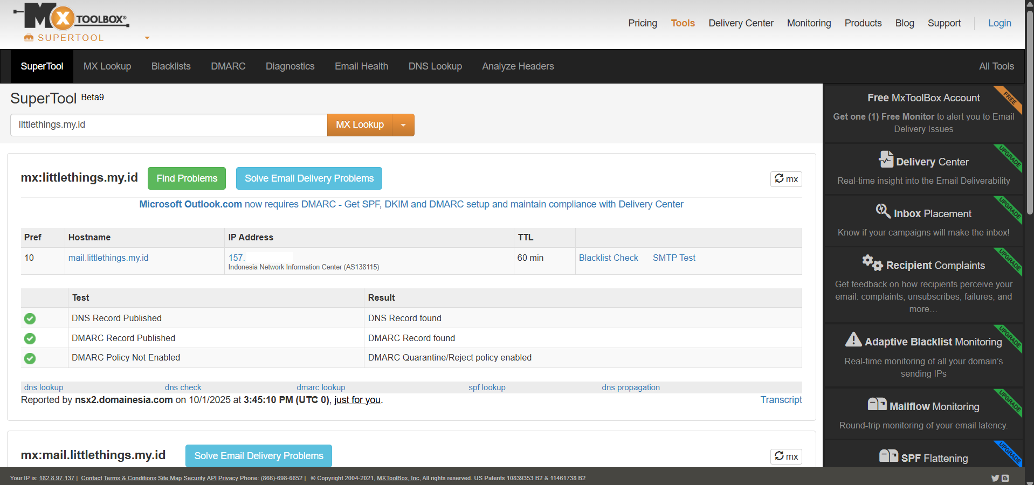Refresh mx lookup for mail.littlethings.my.id
Image resolution: width=1034 pixels, height=485 pixels.
coord(786,456)
